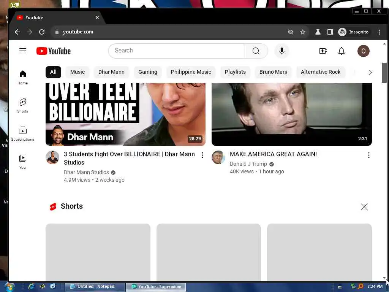The image size is (389, 292).
Task: Click third-party cookies blocked eye icon
Action: click(x=291, y=32)
